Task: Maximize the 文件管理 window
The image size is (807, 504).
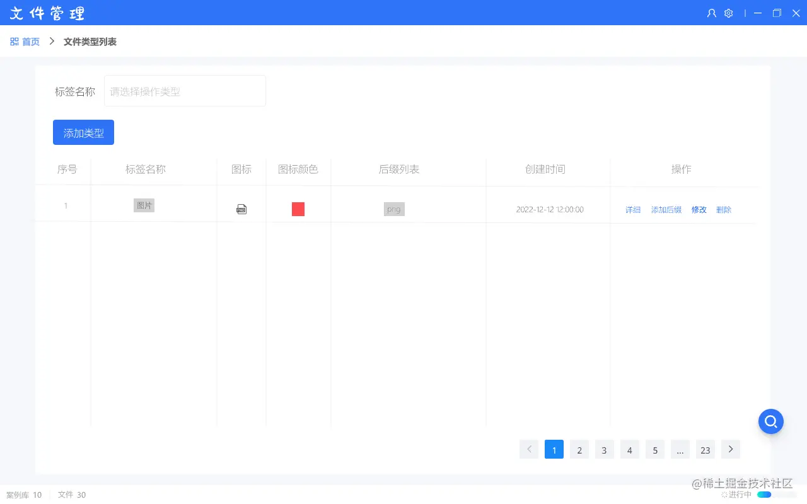Action: tap(777, 13)
